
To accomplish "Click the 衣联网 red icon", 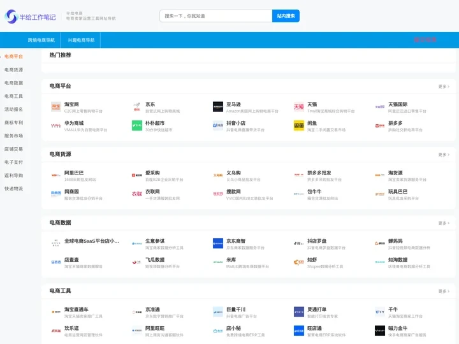I will click(x=136, y=194).
